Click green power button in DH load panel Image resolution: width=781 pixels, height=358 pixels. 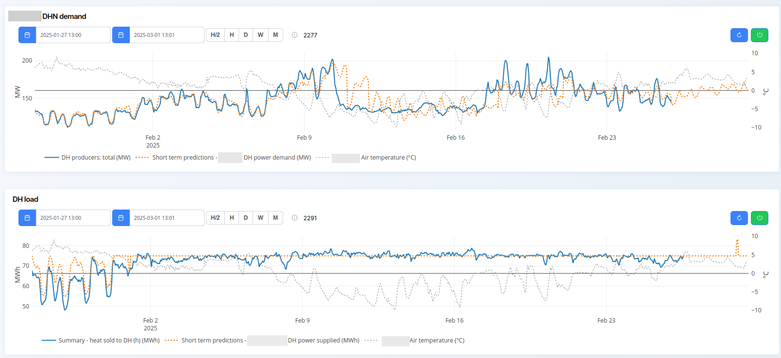(760, 218)
